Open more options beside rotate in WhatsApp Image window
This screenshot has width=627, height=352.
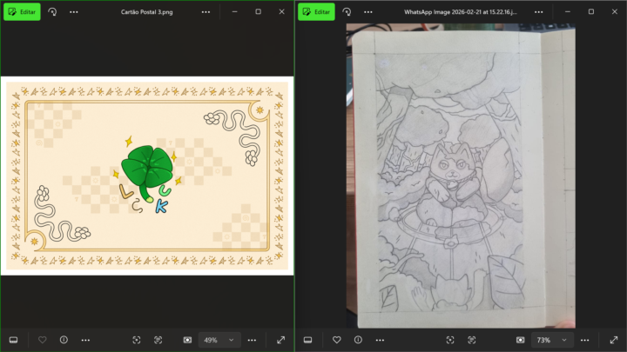coord(367,12)
